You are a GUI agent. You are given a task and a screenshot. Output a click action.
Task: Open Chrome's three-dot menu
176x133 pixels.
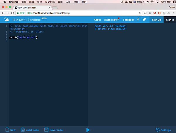[173, 13]
